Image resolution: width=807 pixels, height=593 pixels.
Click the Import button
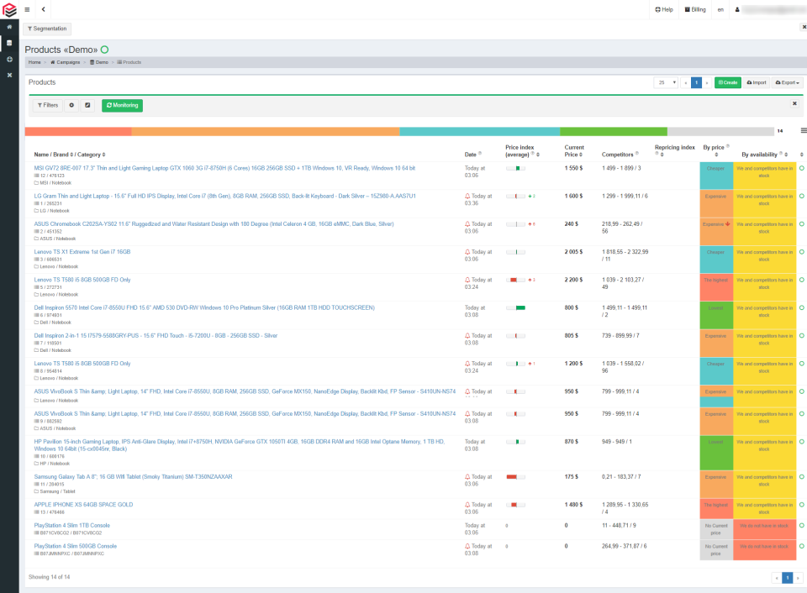coord(757,83)
